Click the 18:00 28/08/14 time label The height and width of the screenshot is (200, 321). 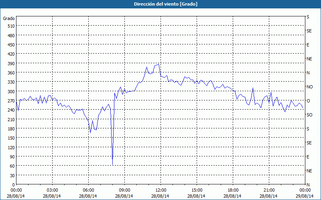click(x=233, y=193)
